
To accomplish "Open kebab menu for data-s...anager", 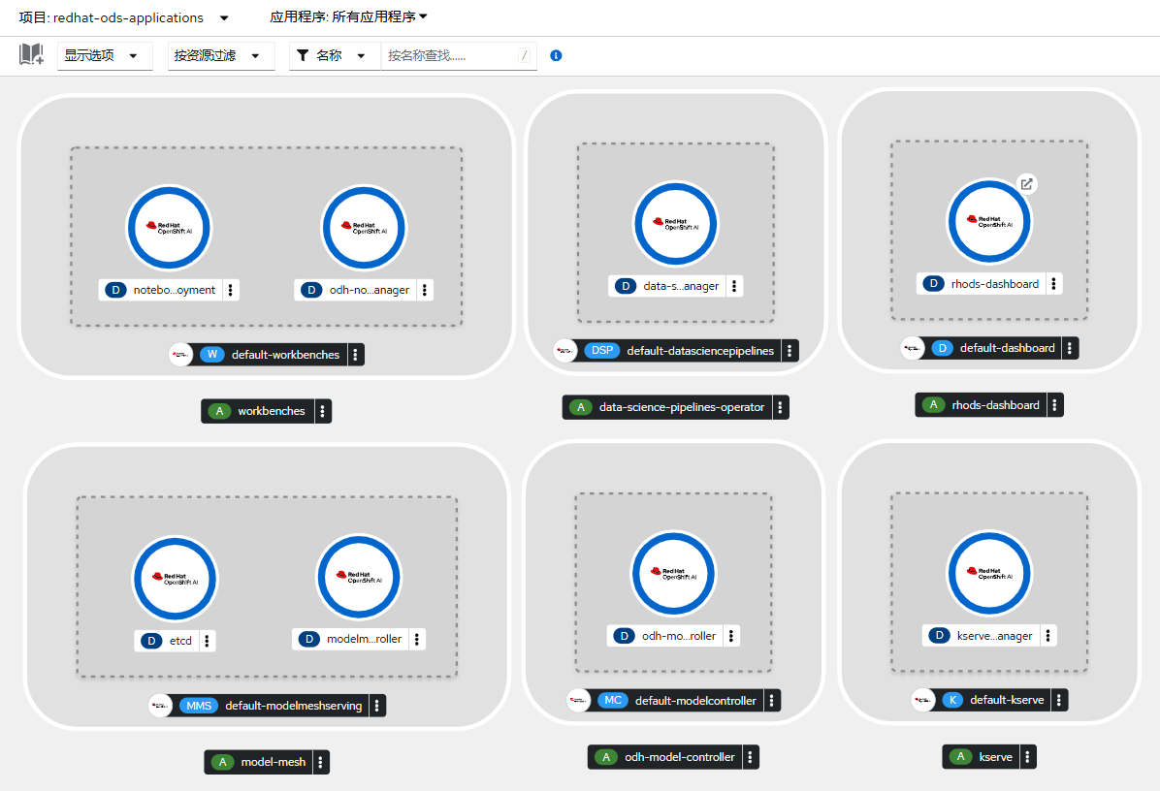I will [734, 286].
